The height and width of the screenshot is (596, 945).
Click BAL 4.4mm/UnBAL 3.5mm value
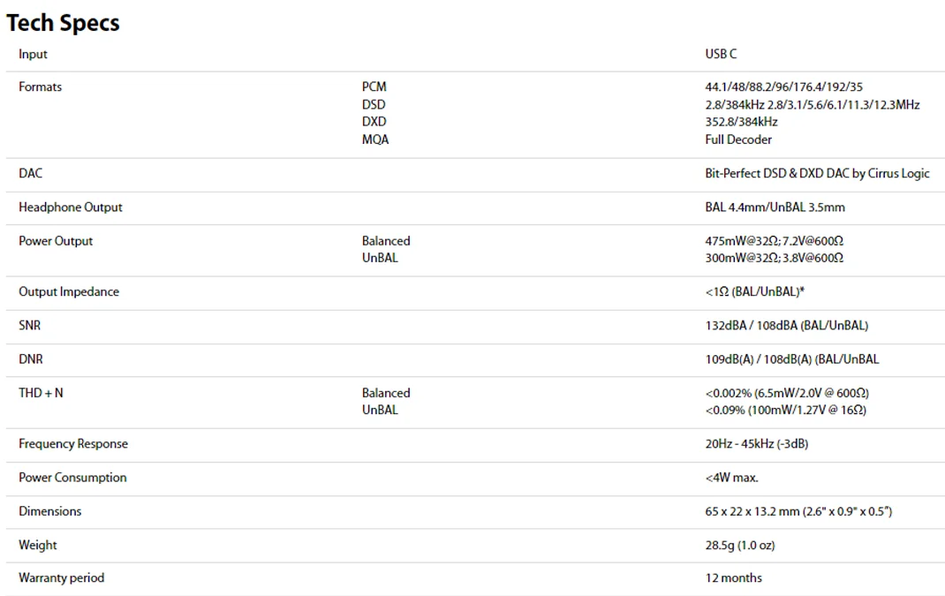(775, 207)
